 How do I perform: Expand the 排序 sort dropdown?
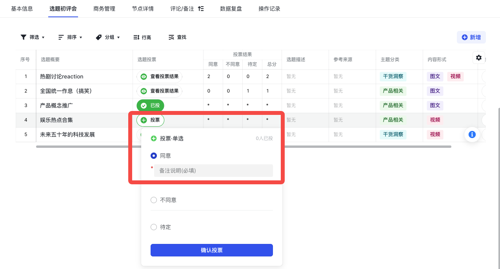coord(70,37)
